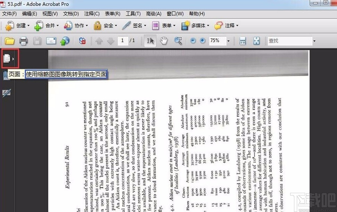Viewport: 337px width, 212px height.
Task: Open the 文档 (Document) menu
Action: click(72, 14)
